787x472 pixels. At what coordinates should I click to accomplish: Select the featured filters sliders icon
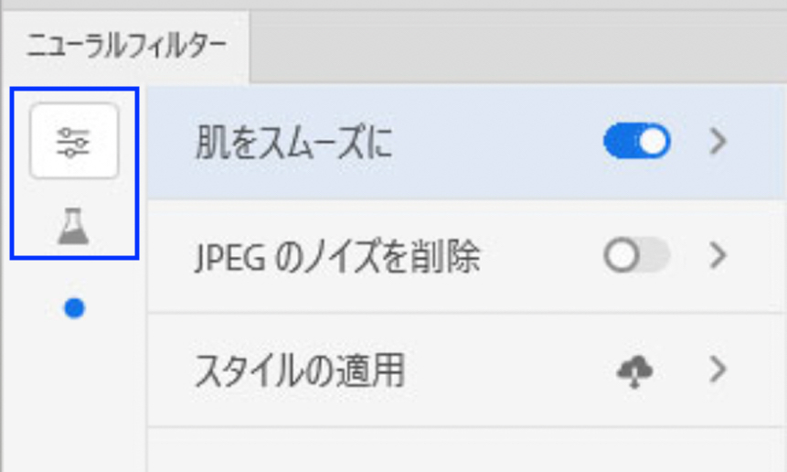tap(74, 142)
